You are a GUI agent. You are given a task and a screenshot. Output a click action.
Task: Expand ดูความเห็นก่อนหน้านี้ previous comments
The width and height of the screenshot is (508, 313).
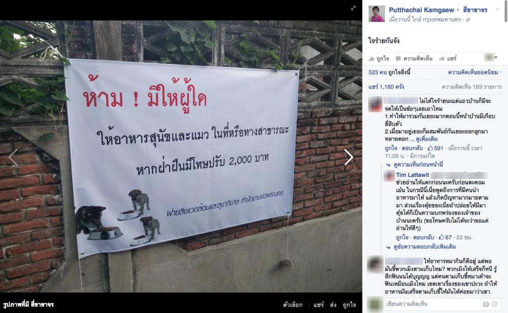coord(415,165)
